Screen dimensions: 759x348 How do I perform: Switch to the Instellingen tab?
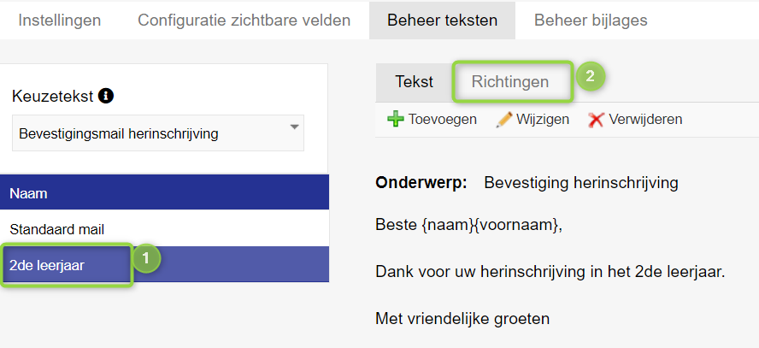click(60, 21)
